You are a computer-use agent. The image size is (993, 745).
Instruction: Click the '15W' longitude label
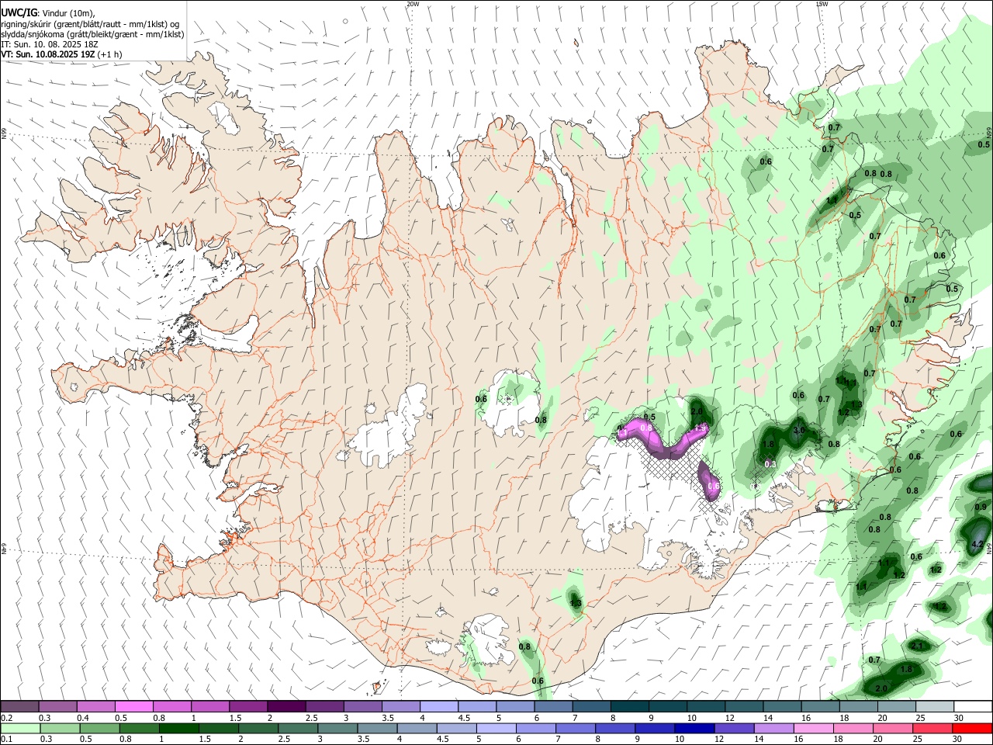tap(822, 4)
